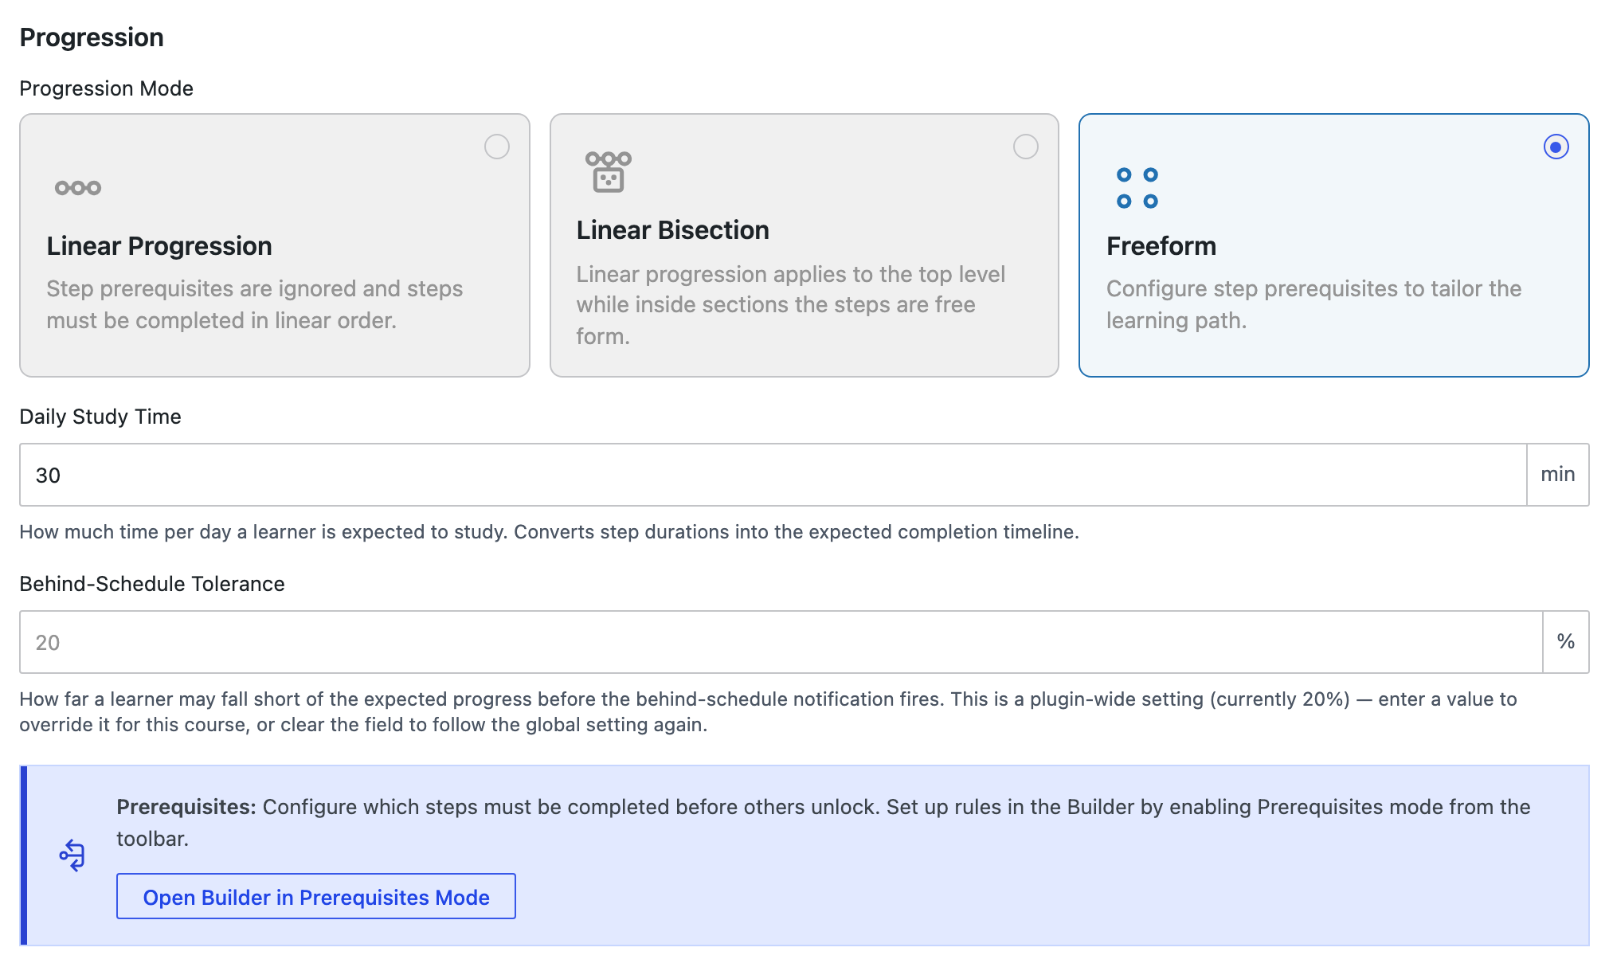Open Builder in Prerequisites Mode
This screenshot has width=1609, height=967.
(316, 897)
